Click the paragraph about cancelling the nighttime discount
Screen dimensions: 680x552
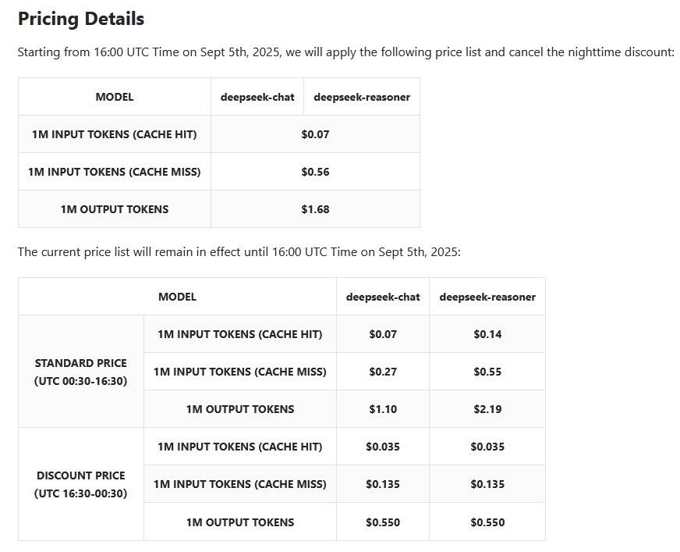click(345, 53)
